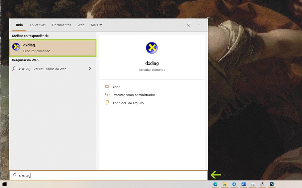
Task: Select the Tudo tab
Action: point(19,25)
